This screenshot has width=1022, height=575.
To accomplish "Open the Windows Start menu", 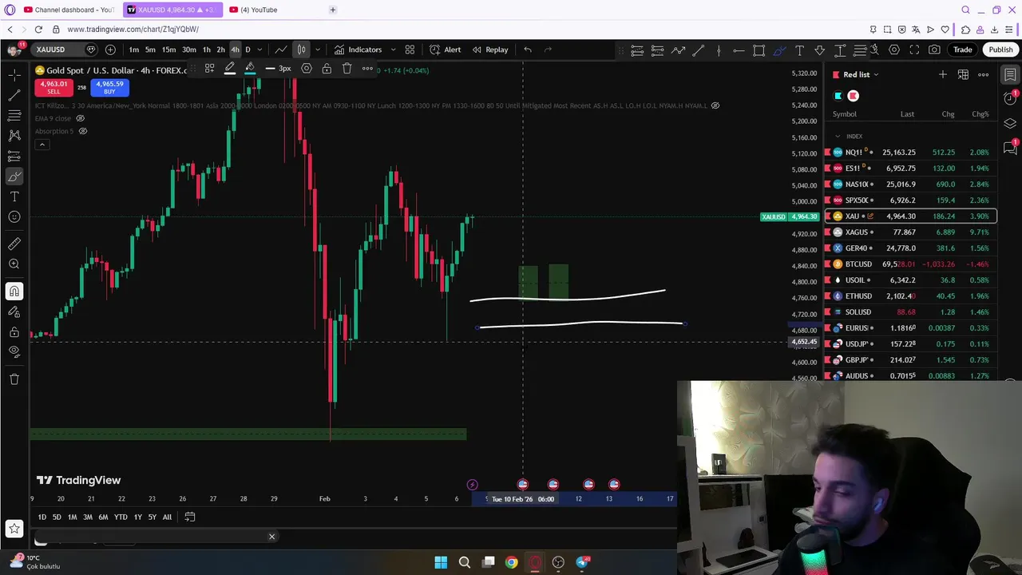I will click(441, 562).
